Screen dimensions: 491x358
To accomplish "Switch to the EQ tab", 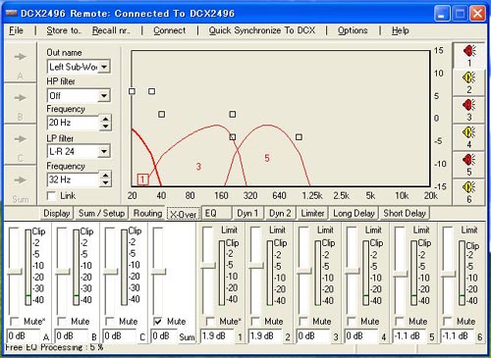I will (x=216, y=213).
